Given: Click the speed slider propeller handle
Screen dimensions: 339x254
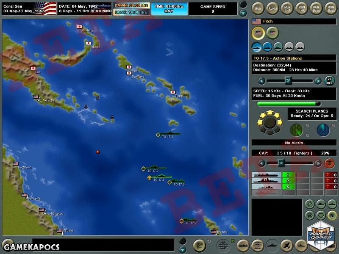Looking at the screenshot, I should 288,80.
